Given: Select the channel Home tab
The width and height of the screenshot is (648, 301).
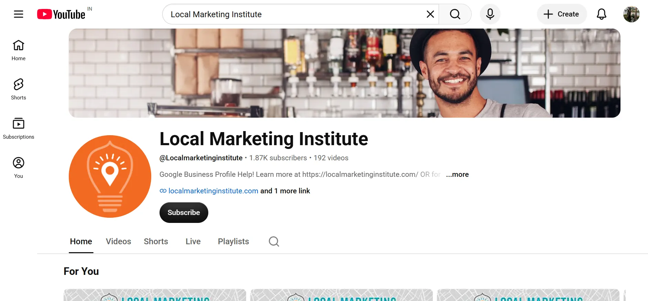Looking at the screenshot, I should 81,241.
